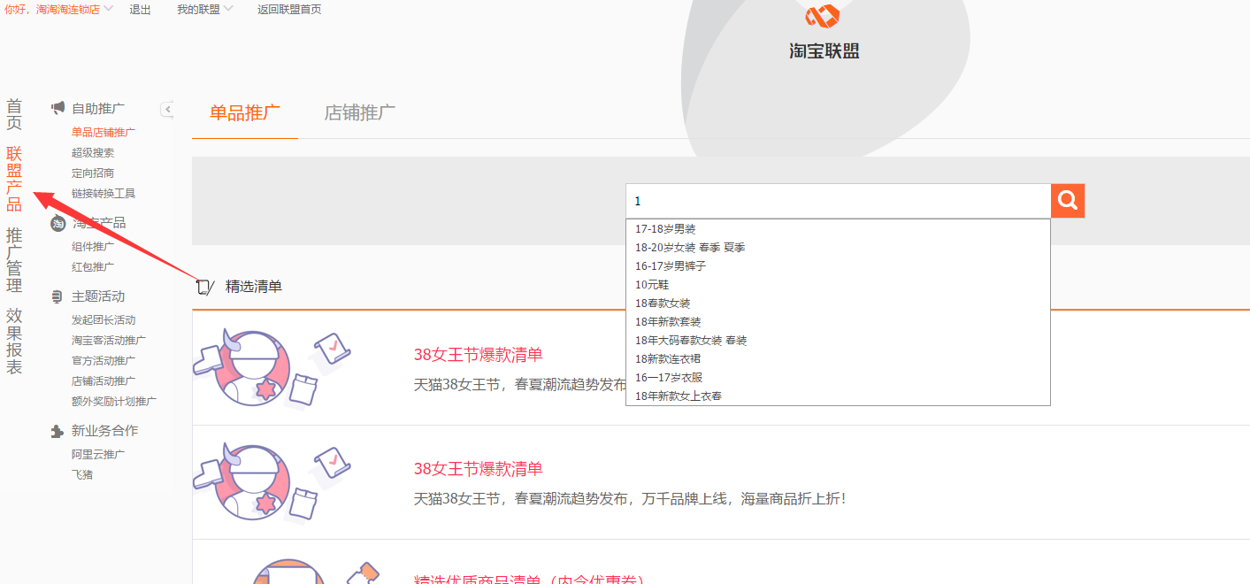Click the 新业务合作 section heading
This screenshot has width=1250, height=584.
click(104, 431)
